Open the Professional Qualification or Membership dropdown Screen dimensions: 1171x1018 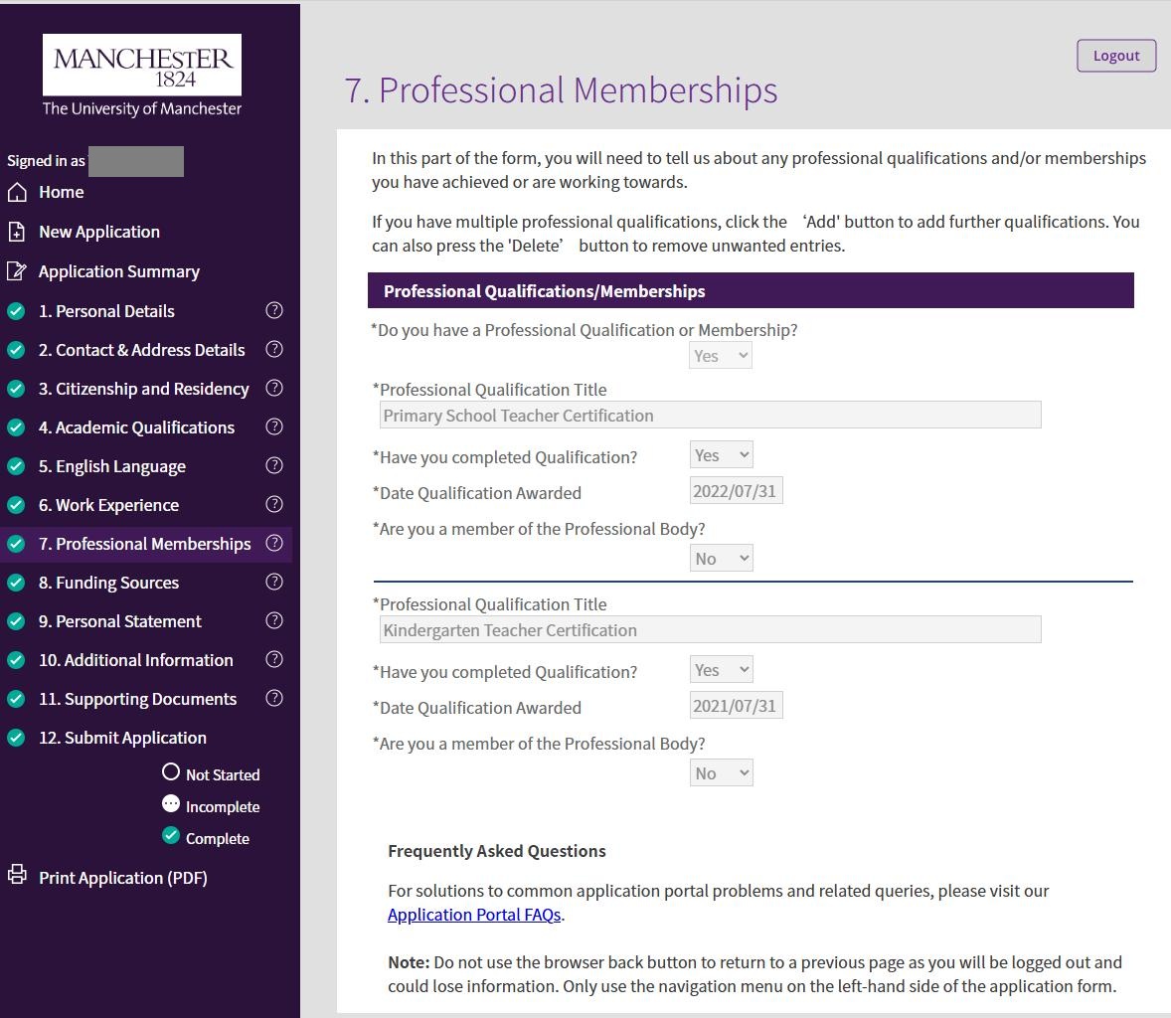721,356
